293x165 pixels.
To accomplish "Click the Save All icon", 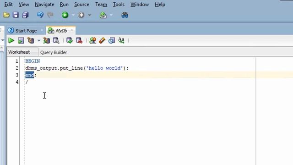I will [26, 15].
